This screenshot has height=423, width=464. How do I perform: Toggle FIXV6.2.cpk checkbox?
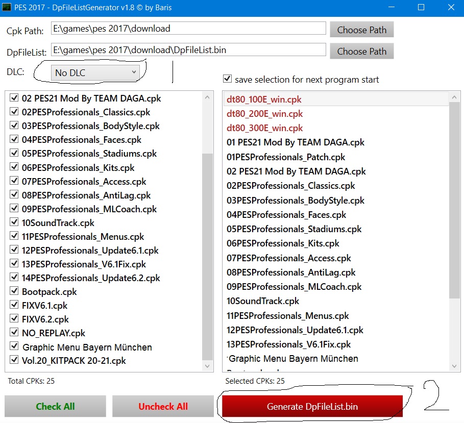tap(14, 318)
